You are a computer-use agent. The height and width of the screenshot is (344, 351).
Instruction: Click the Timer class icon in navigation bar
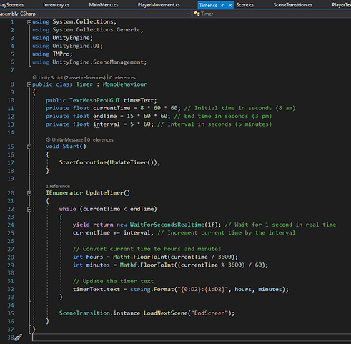(x=197, y=14)
